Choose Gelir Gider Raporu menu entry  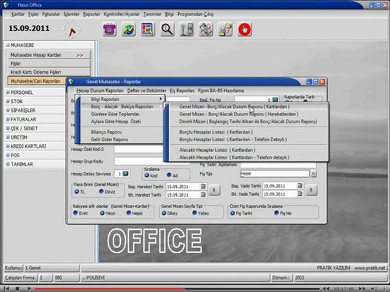(x=109, y=139)
